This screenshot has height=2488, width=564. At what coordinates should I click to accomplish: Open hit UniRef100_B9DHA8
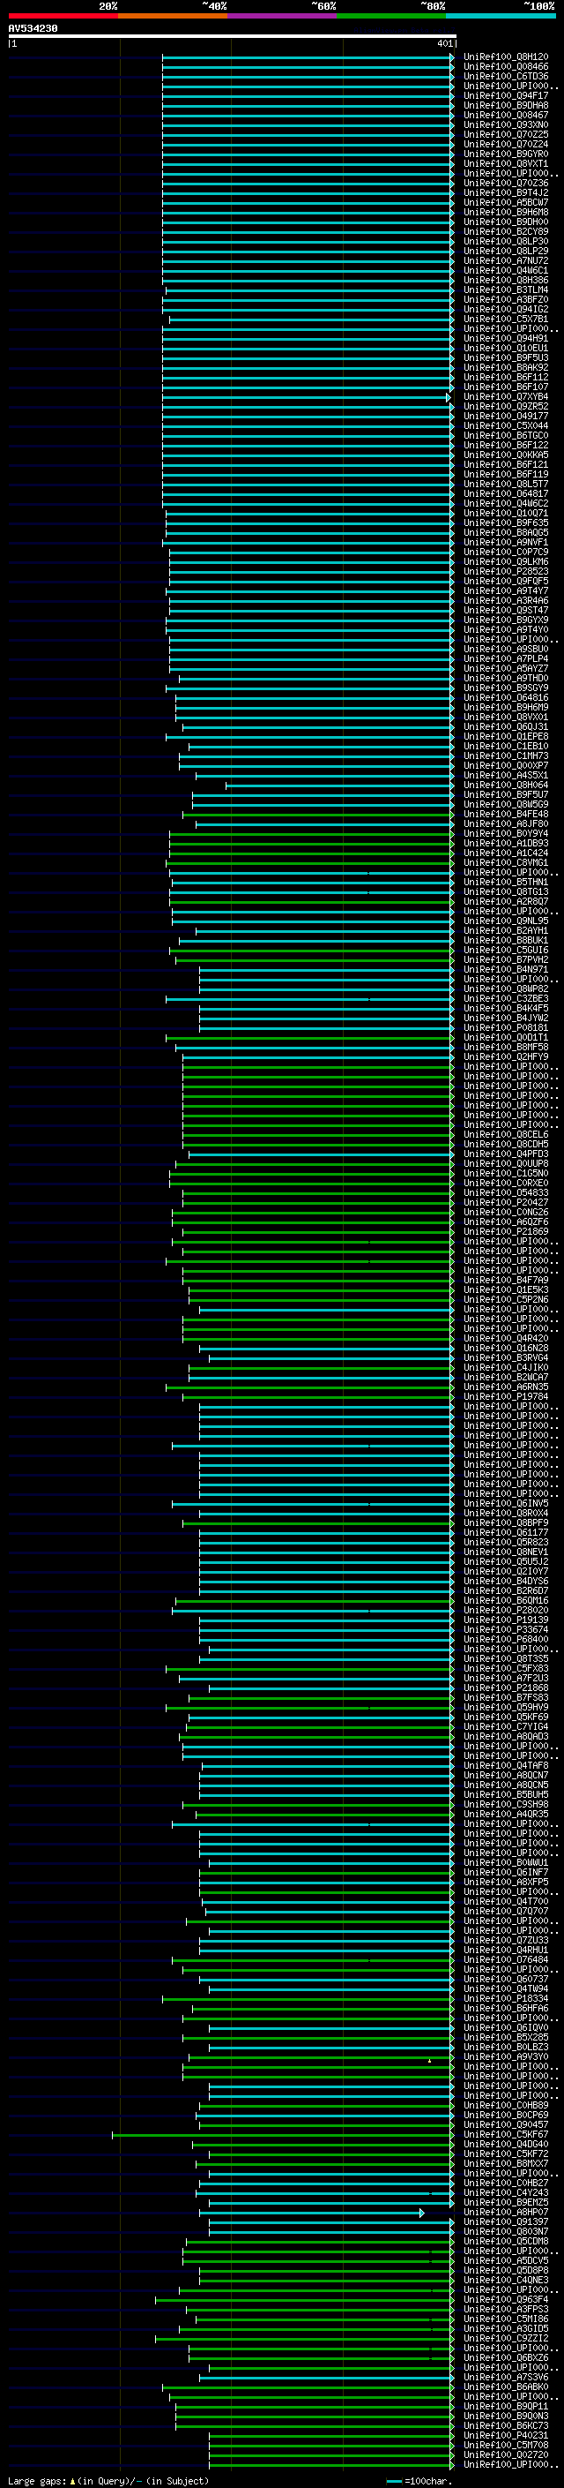[x=505, y=105]
